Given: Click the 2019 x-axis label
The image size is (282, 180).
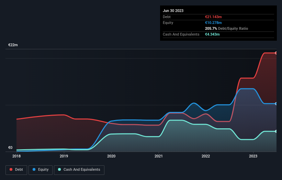Looking at the screenshot, I should 64,156.
